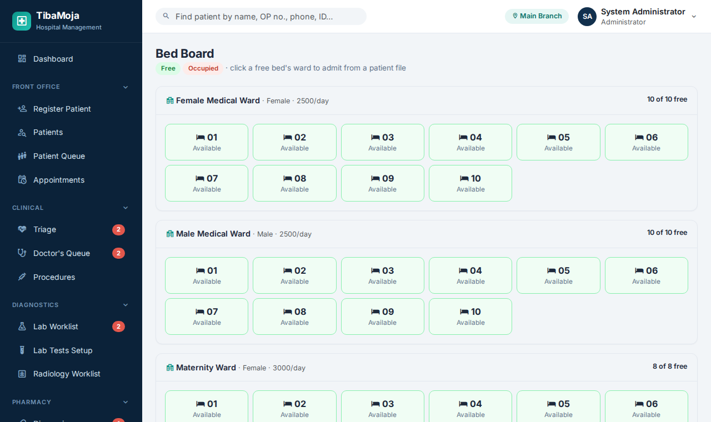711x422 pixels.
Task: Open Appointments from the sidebar
Action: tap(71, 180)
